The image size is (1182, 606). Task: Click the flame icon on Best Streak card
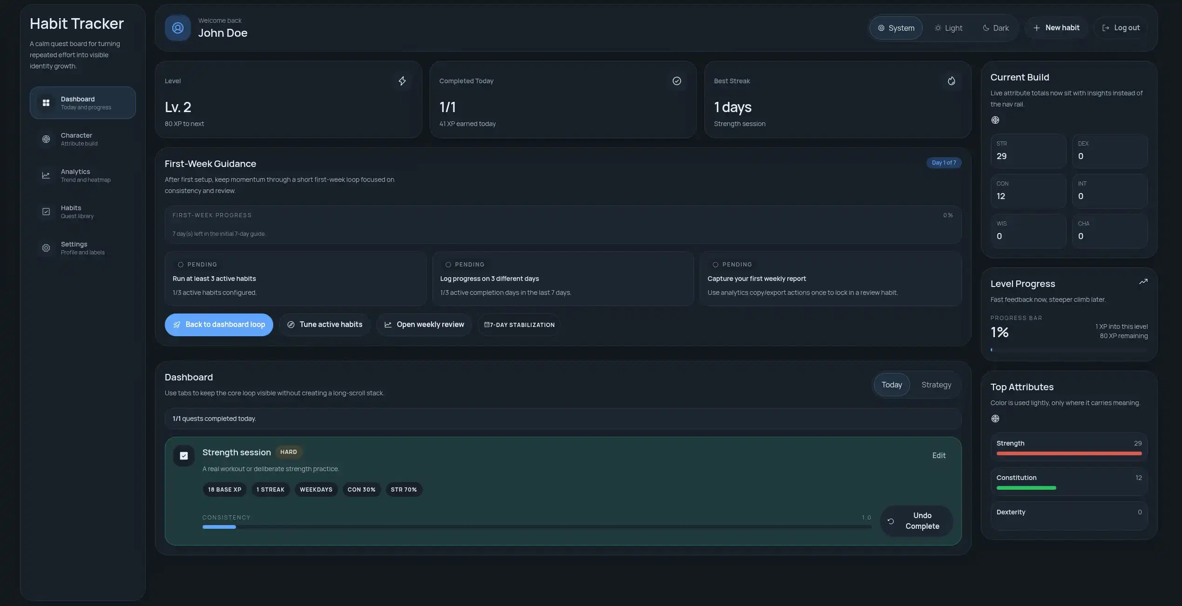tap(951, 81)
